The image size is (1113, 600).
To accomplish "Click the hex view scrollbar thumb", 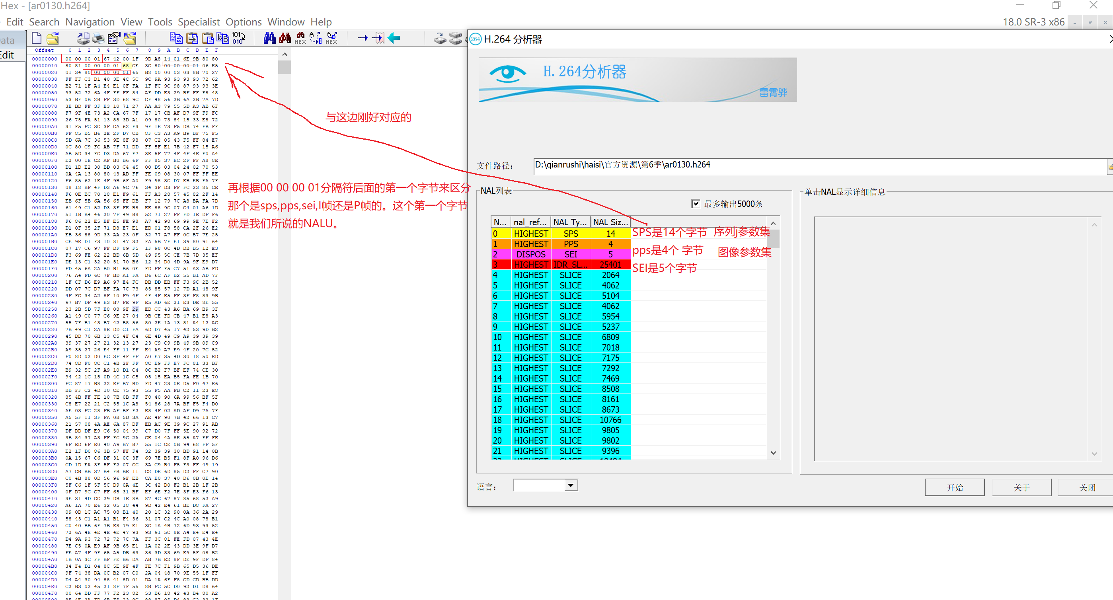I will tap(284, 67).
